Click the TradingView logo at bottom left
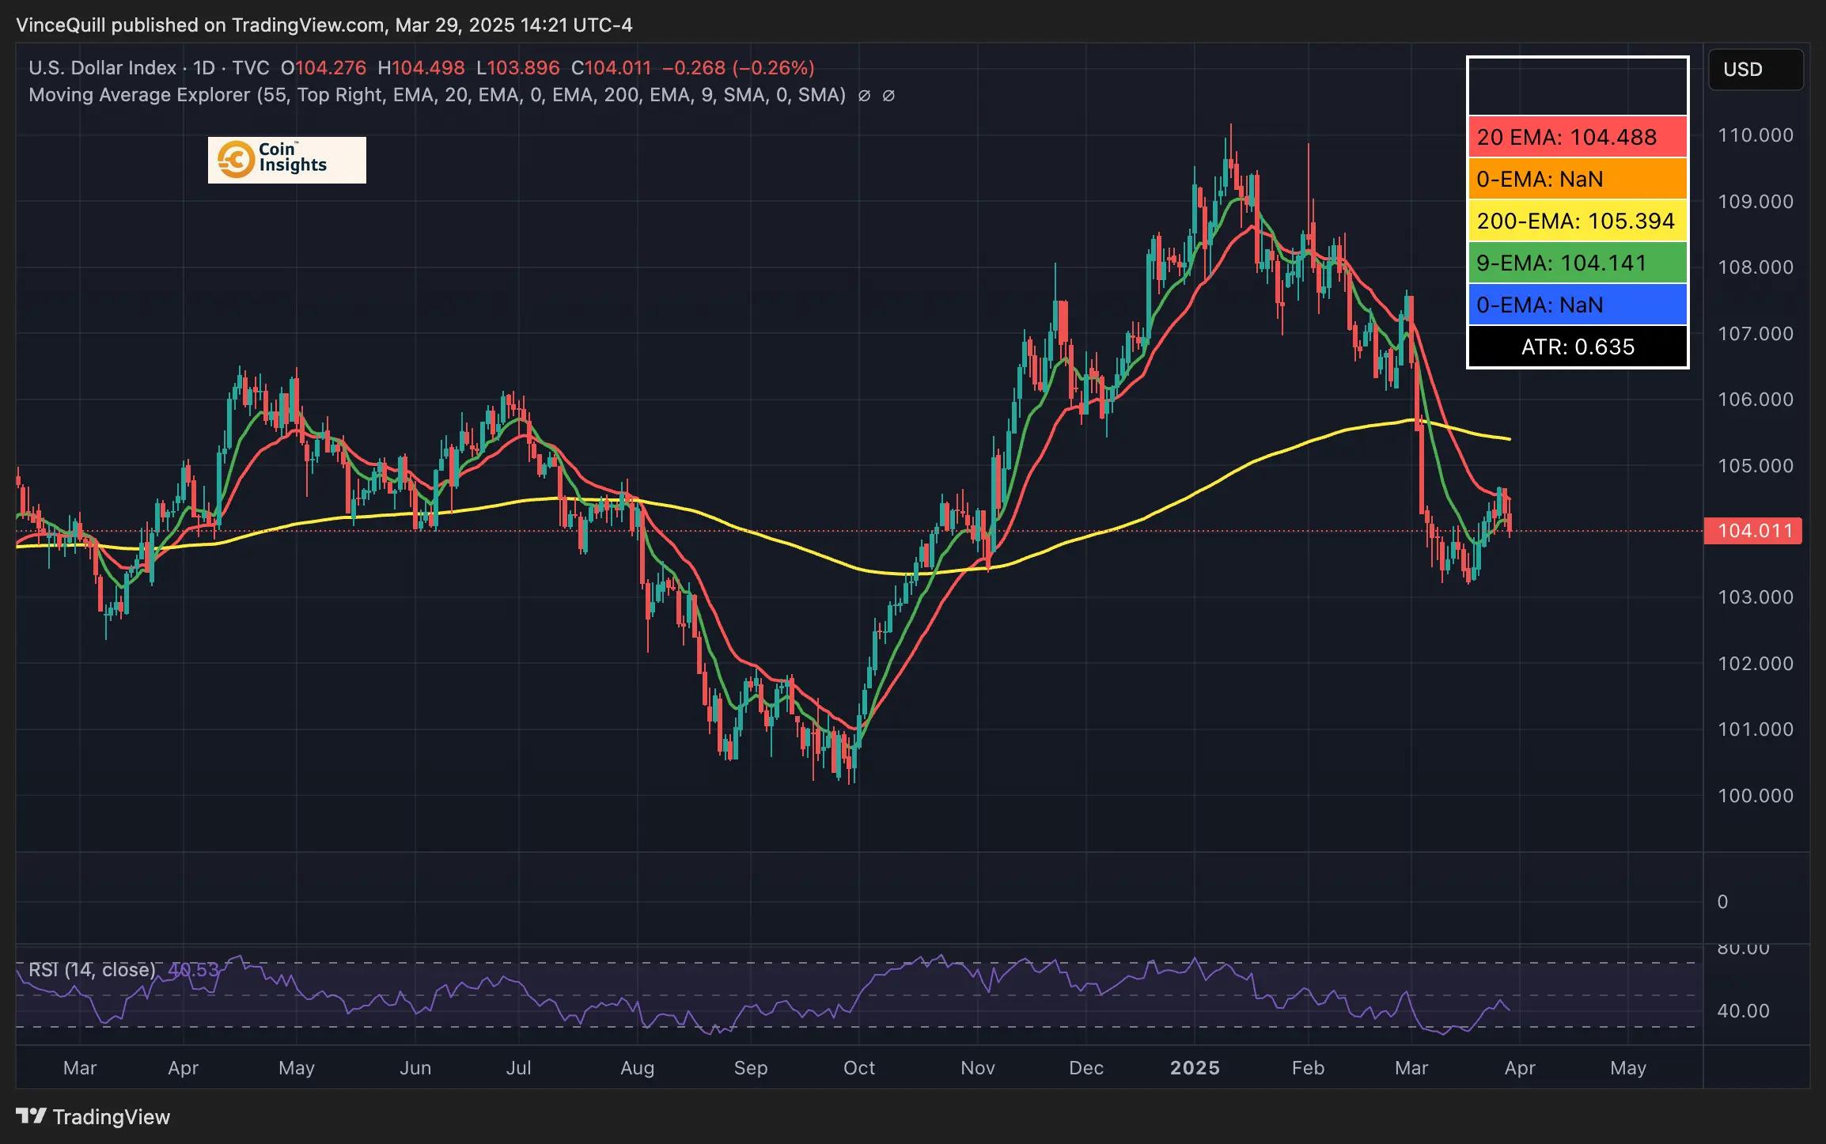This screenshot has width=1826, height=1144. (x=93, y=1116)
